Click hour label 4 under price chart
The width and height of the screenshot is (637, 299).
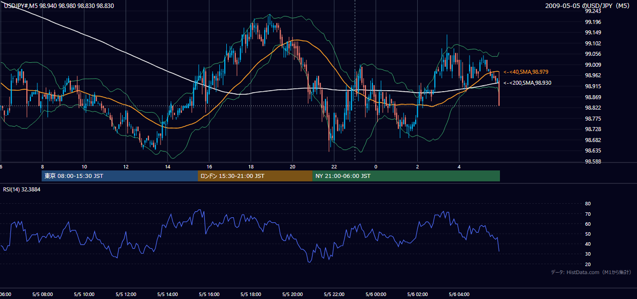point(459,166)
